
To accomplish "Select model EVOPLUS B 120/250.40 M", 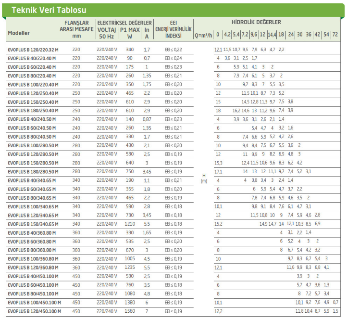I will coord(33,93).
